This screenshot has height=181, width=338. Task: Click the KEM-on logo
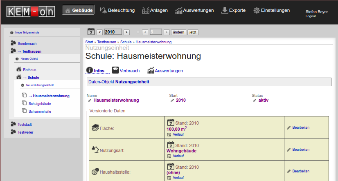pyautogui.click(x=31, y=11)
